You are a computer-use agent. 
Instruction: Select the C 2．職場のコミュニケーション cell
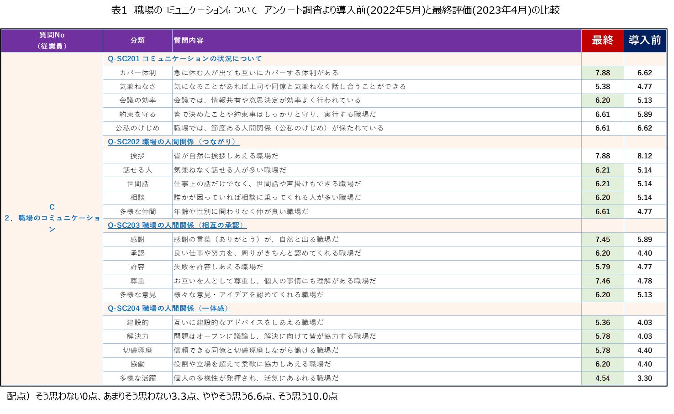click(x=52, y=218)
